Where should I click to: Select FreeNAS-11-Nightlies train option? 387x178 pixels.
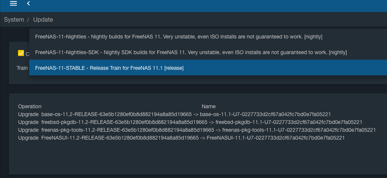tap(179, 37)
